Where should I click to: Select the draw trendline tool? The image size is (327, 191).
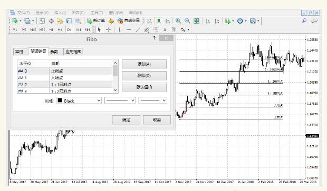tap(138, 30)
